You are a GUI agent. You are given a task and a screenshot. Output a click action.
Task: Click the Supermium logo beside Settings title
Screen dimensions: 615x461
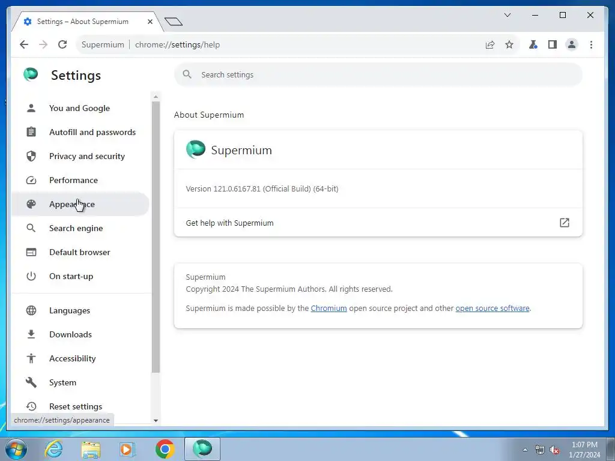(31, 74)
